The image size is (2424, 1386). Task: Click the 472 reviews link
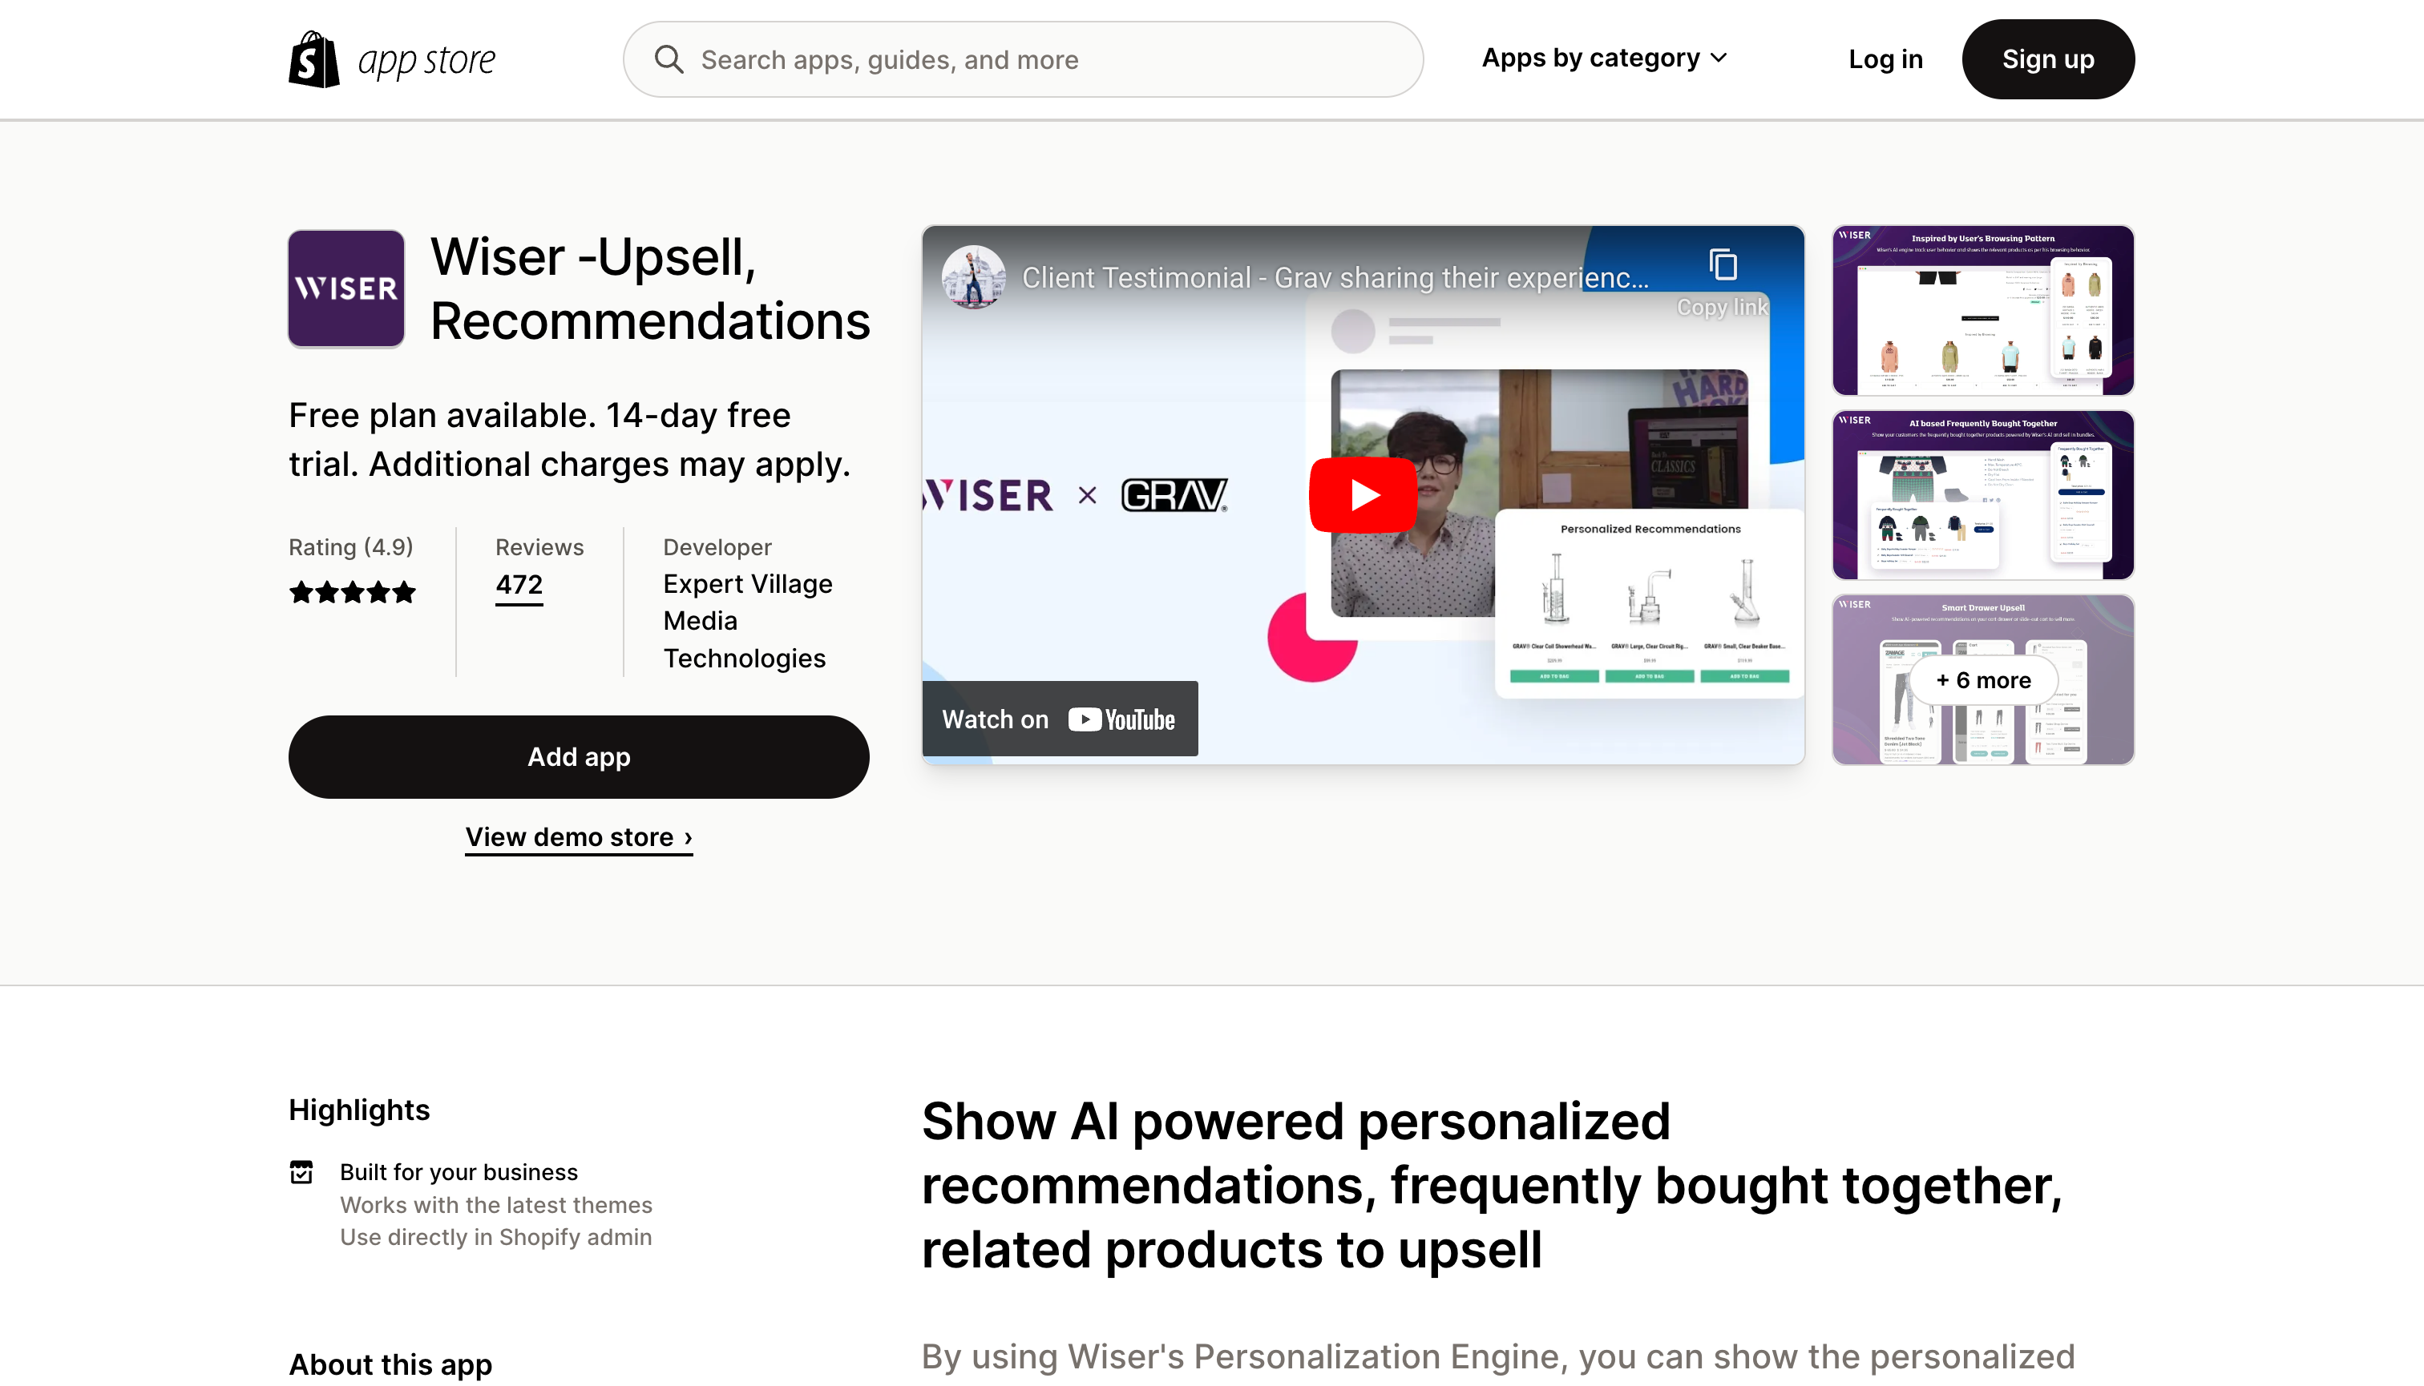pos(519,582)
